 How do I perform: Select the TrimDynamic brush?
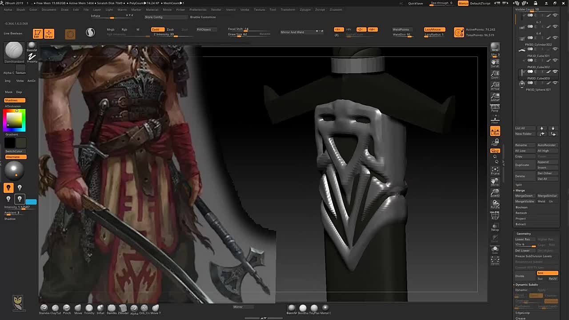89,309
